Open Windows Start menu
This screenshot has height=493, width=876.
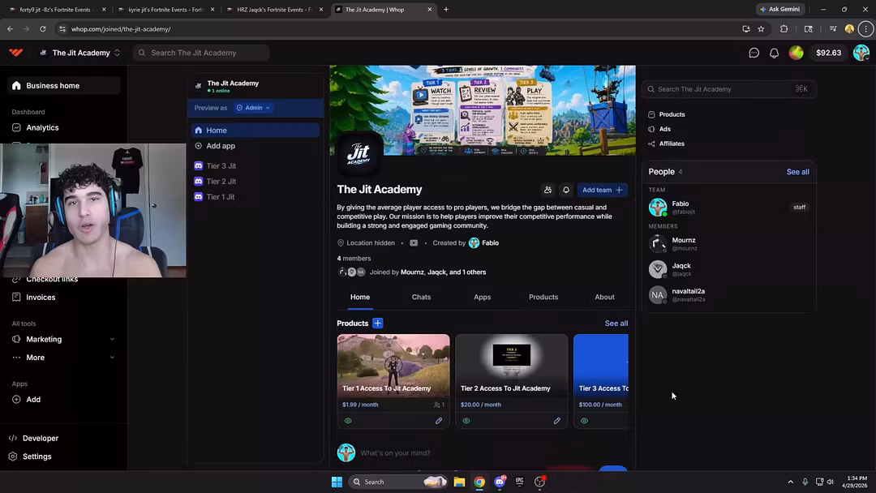[x=337, y=482]
